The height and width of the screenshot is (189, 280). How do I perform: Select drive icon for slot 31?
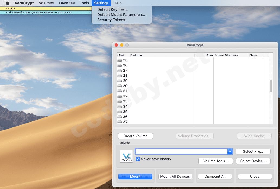click(120, 91)
